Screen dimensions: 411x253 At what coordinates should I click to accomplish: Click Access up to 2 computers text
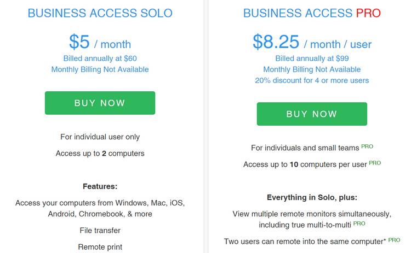tap(100, 153)
